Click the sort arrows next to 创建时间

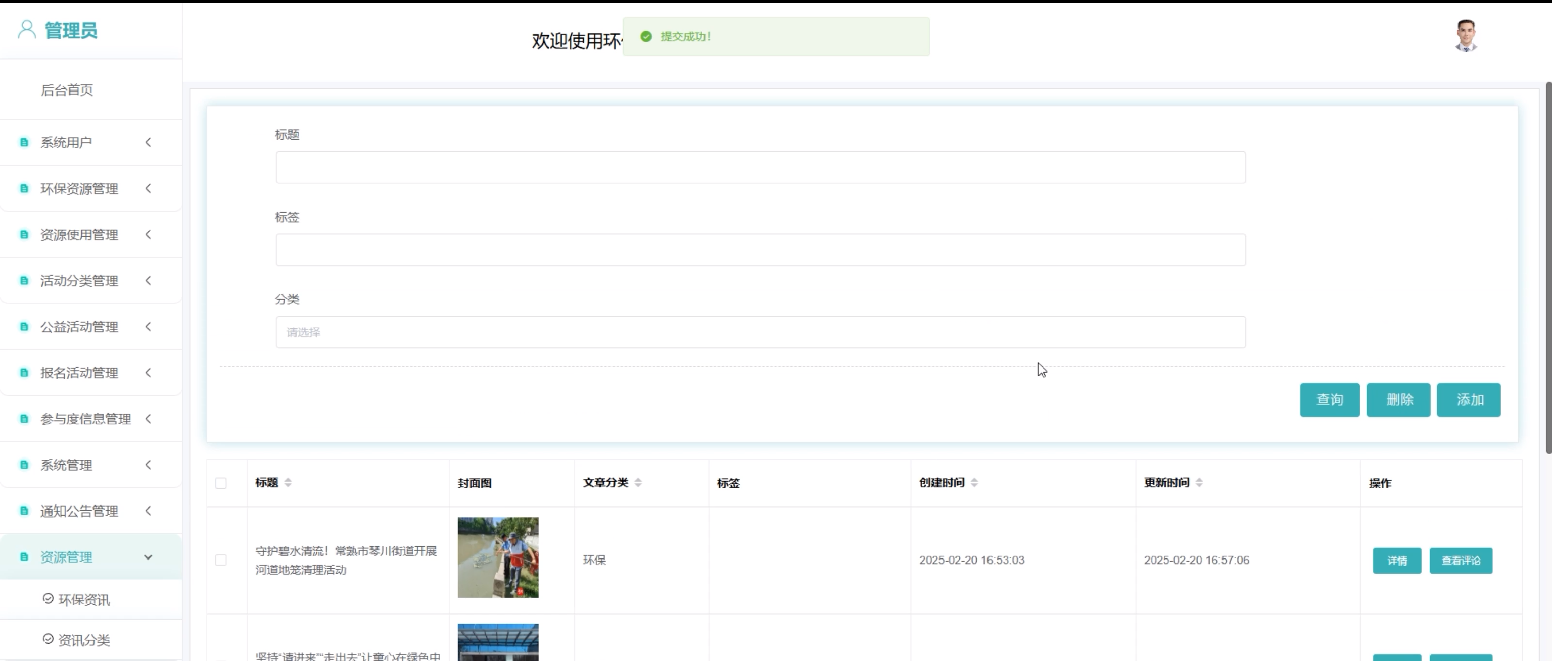[974, 483]
